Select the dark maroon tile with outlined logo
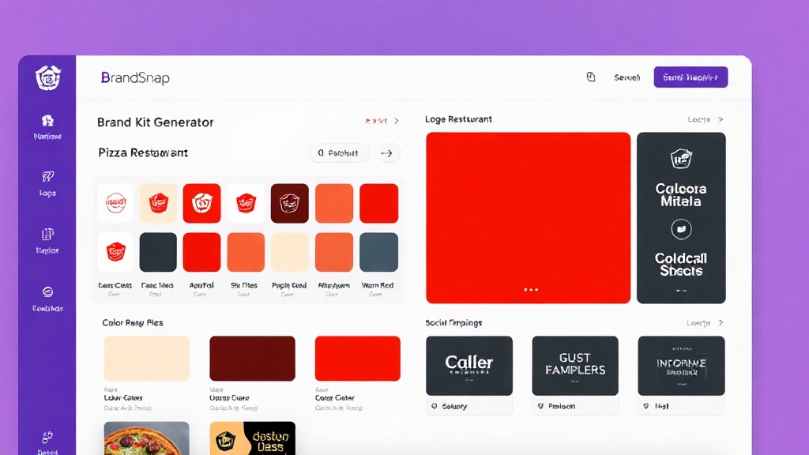The width and height of the screenshot is (809, 455). (290, 203)
